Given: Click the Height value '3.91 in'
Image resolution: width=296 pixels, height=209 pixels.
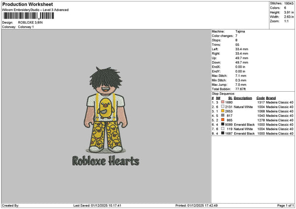Looking at the screenshot, I should [289, 12].
